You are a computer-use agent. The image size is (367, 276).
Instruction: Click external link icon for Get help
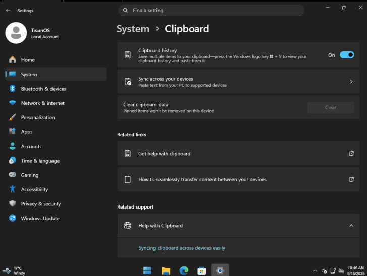351,154
